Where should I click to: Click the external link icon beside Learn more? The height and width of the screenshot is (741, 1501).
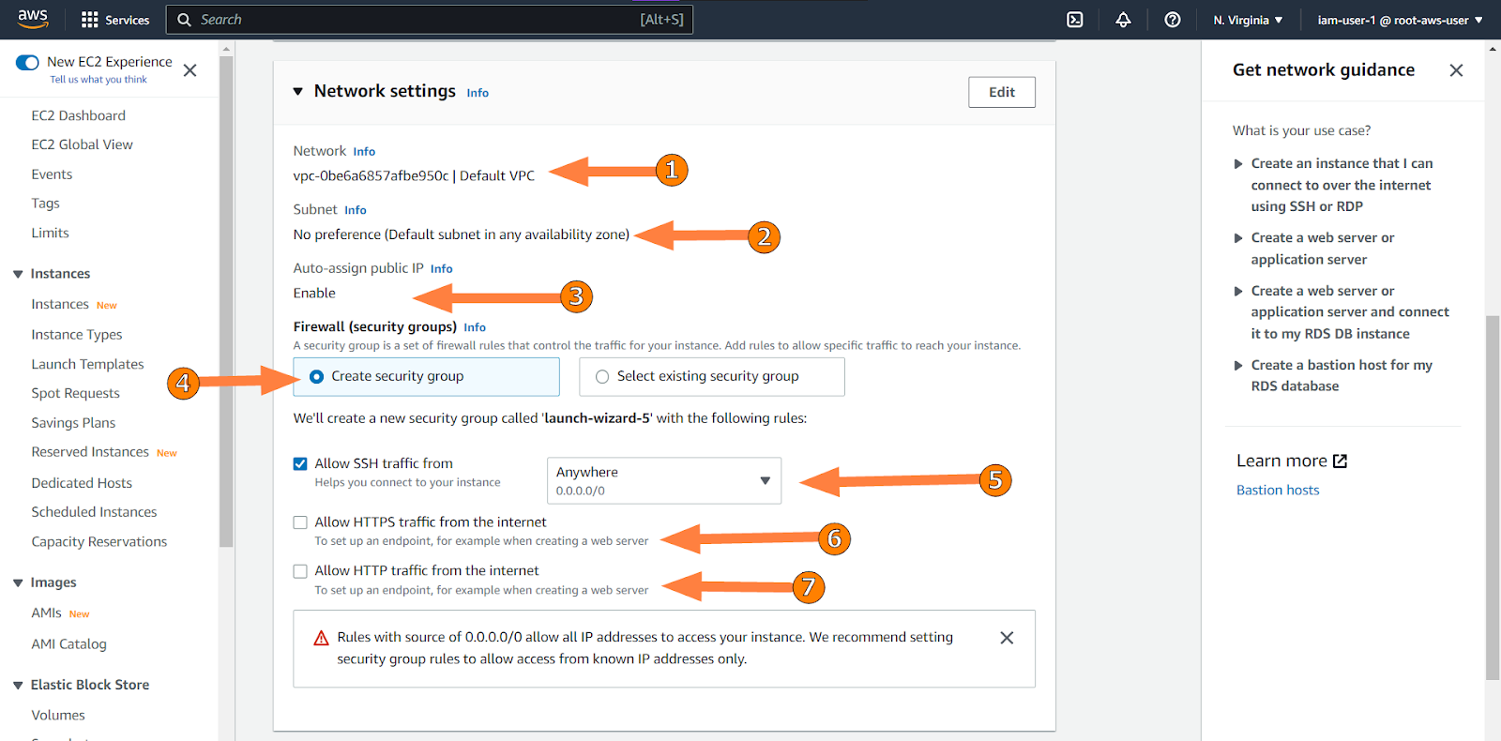point(1341,461)
